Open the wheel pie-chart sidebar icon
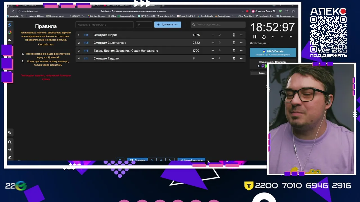The image size is (360, 202). [10, 33]
